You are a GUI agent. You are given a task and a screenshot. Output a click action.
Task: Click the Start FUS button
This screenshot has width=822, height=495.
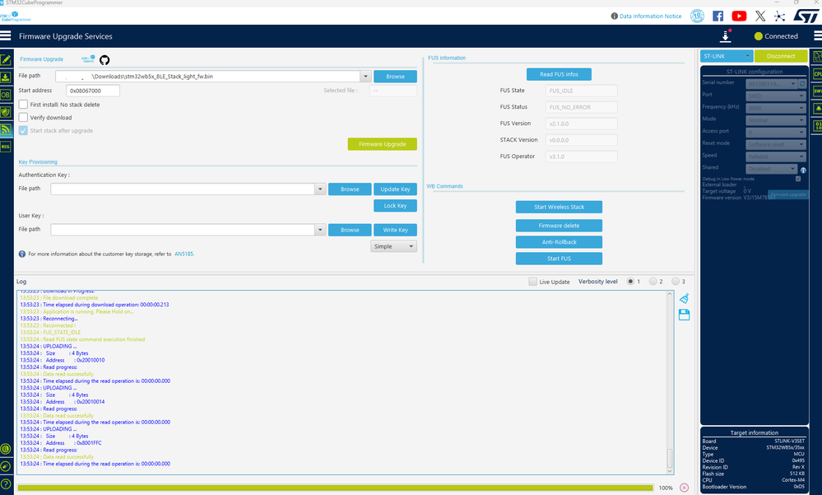[559, 259]
